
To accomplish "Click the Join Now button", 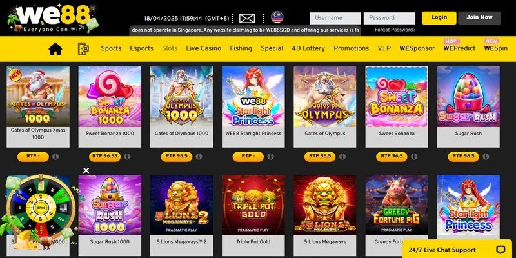I will coord(479,18).
